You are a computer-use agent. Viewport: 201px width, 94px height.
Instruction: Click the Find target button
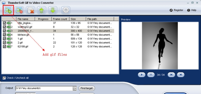(87, 88)
